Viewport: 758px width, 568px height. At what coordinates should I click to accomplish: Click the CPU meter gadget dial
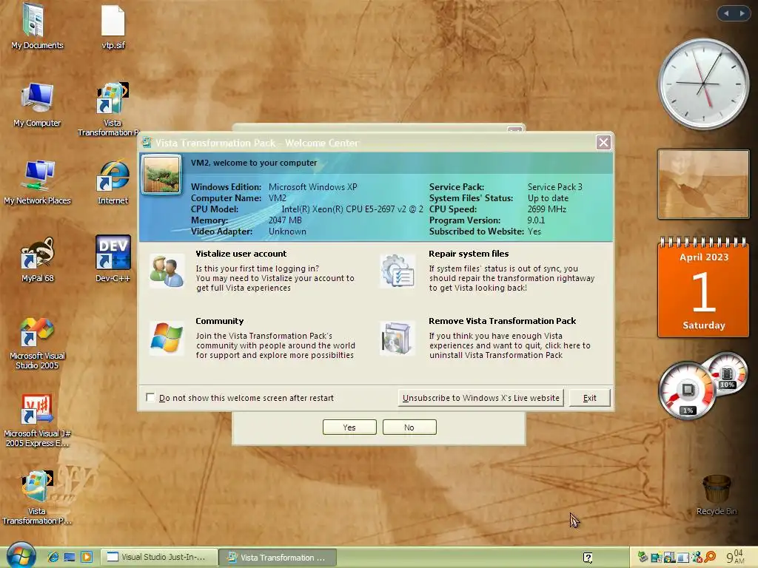click(x=687, y=390)
